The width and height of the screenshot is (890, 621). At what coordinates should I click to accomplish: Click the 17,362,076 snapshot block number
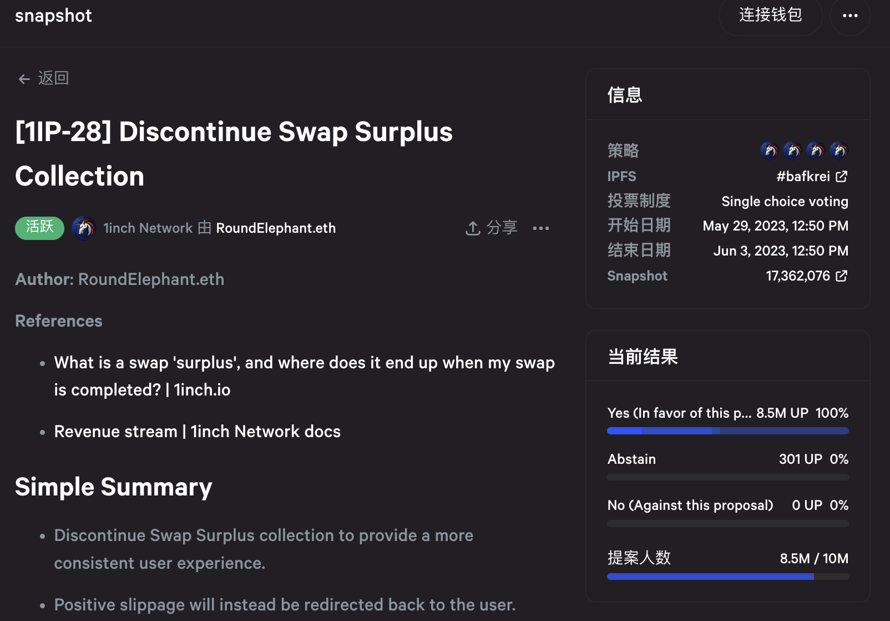click(x=797, y=276)
